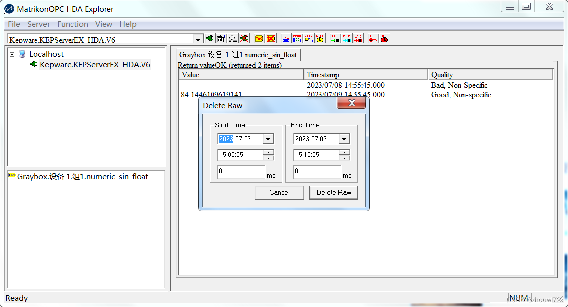568x307 pixels.
Task: Replace values using the REP icon
Action: pos(346,38)
